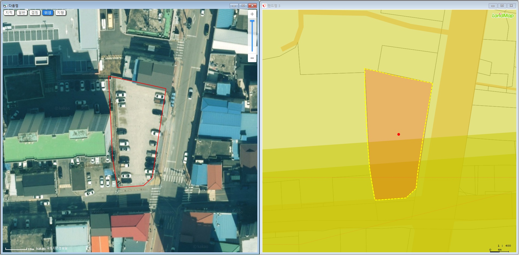Enable 겹침 overlay map mode

coord(35,13)
